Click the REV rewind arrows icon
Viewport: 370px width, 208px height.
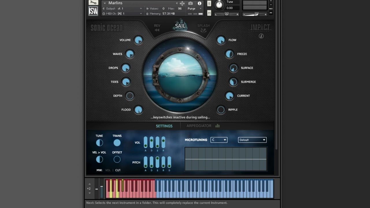[157, 30]
